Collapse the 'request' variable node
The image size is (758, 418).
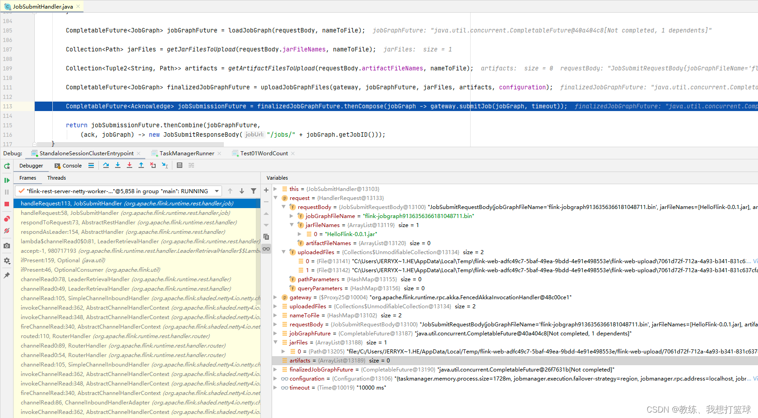[x=275, y=198]
